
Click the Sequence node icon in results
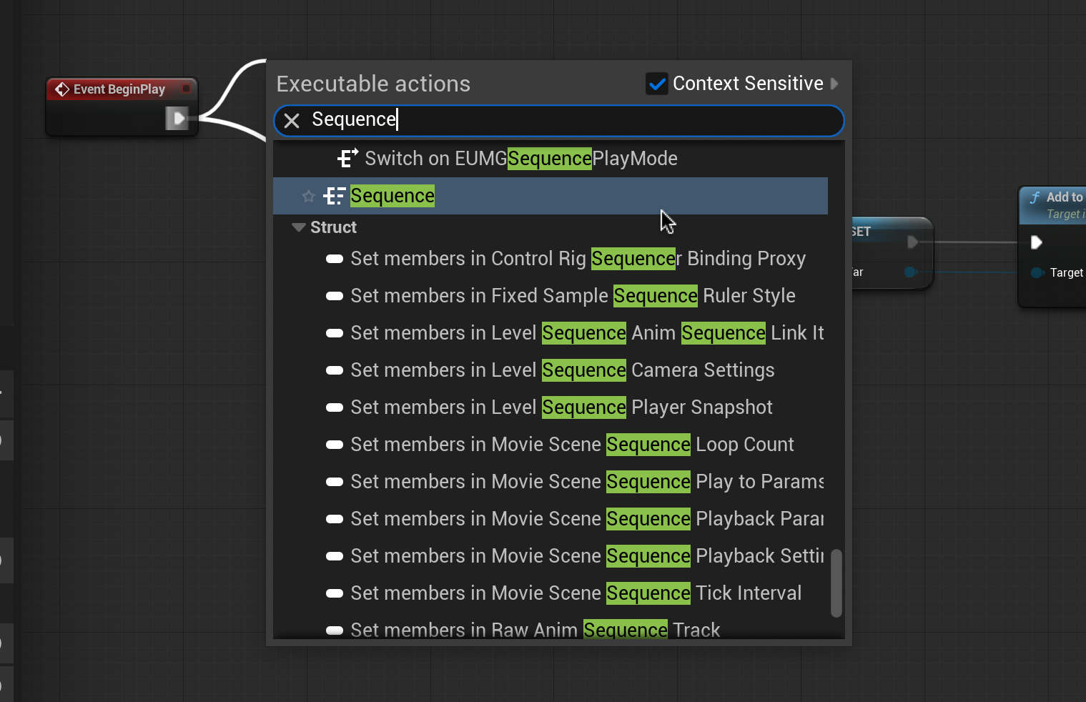click(x=334, y=196)
